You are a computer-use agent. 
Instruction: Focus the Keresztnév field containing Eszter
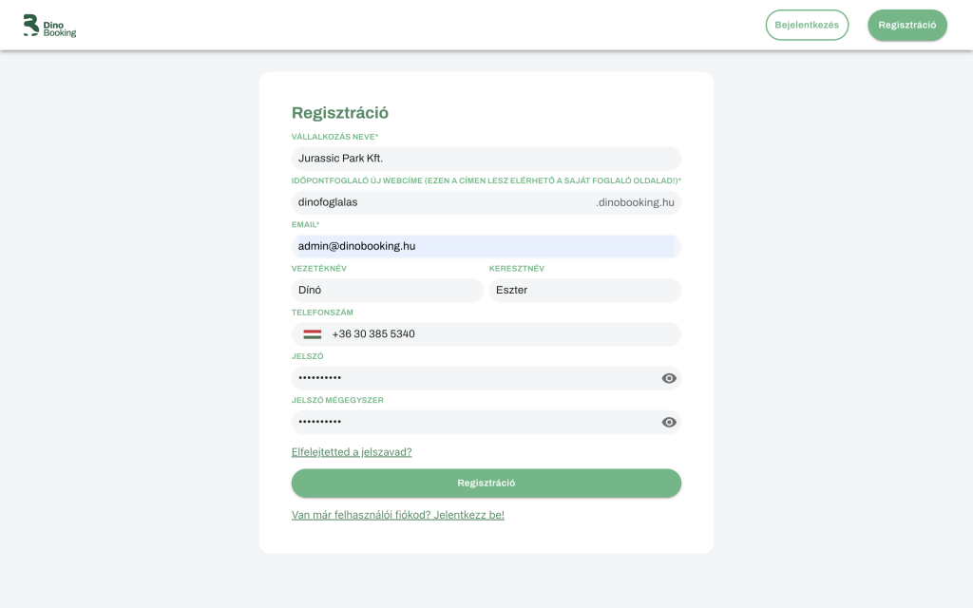point(584,290)
